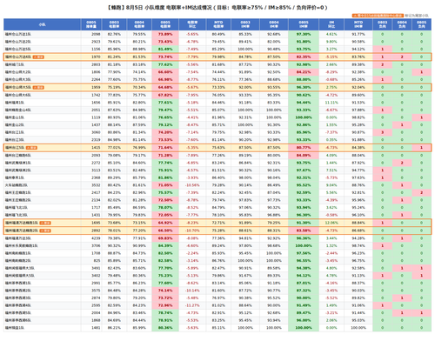Screen dimensions: 435x341
Task: Click the red 66.60% contact-rate cell
Action: pos(165,72)
